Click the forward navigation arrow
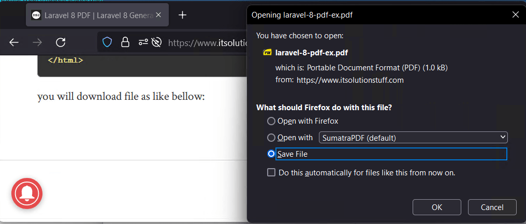 coord(37,42)
